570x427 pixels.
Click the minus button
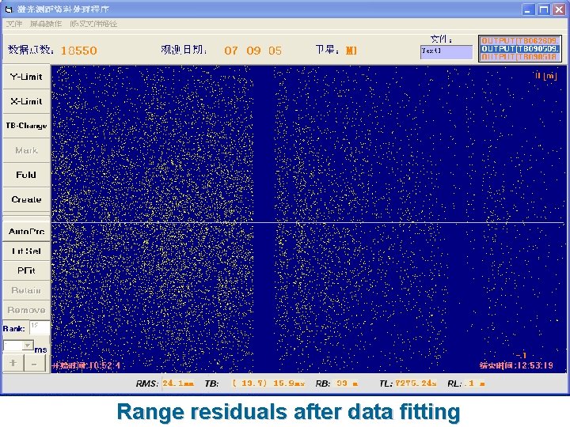[x=35, y=363]
